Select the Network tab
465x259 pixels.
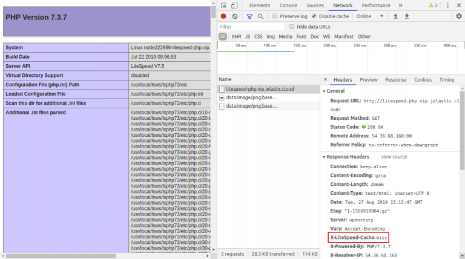tap(343, 5)
